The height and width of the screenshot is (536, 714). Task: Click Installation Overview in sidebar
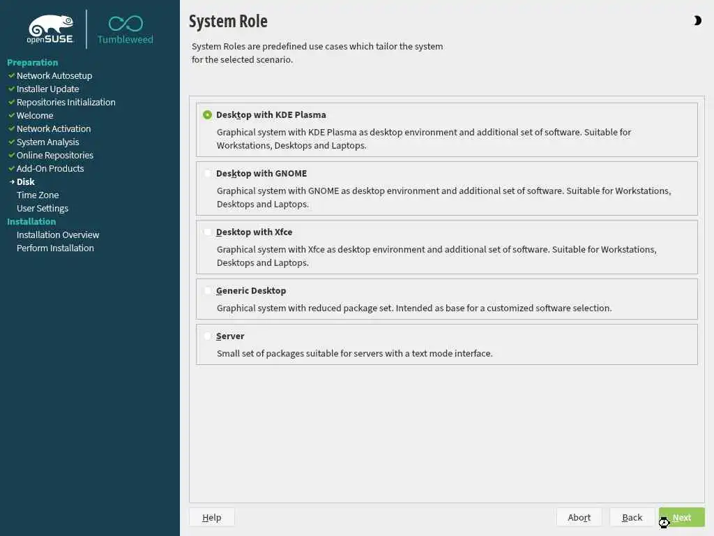point(58,235)
